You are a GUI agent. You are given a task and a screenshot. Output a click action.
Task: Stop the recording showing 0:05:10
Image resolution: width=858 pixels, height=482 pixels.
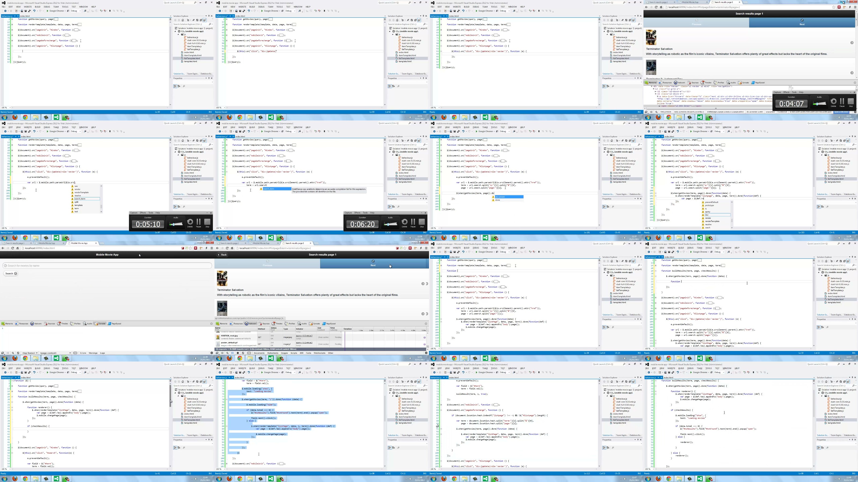tap(207, 223)
